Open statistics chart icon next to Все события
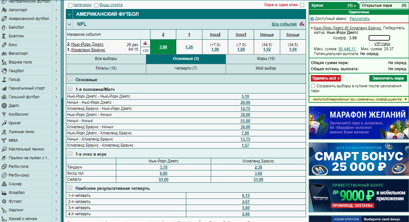The width and height of the screenshot is (409, 222). tap(302, 24)
